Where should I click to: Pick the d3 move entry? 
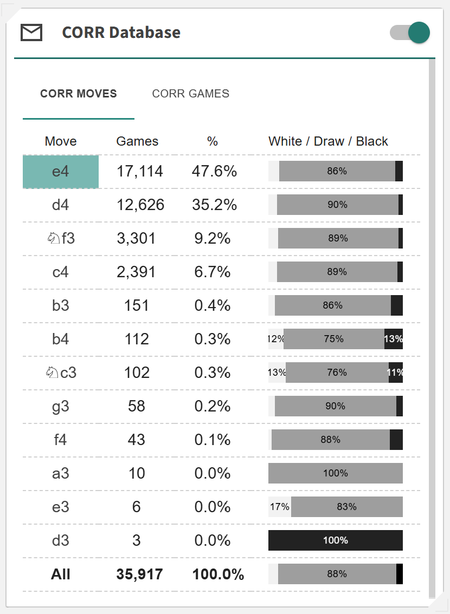coord(61,541)
